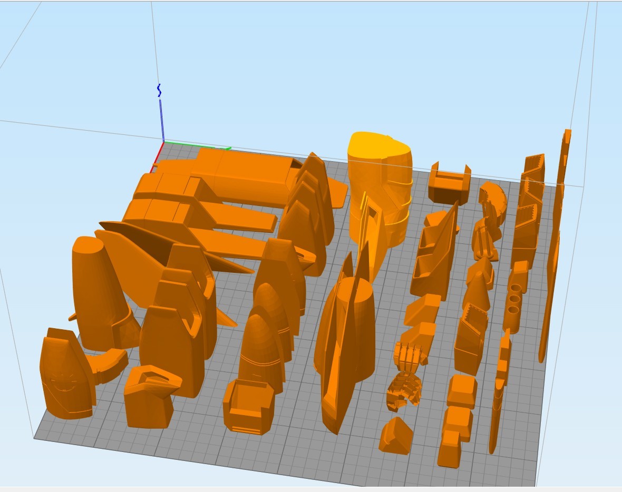Select the hexagonal cup part at front left

click(151, 397)
